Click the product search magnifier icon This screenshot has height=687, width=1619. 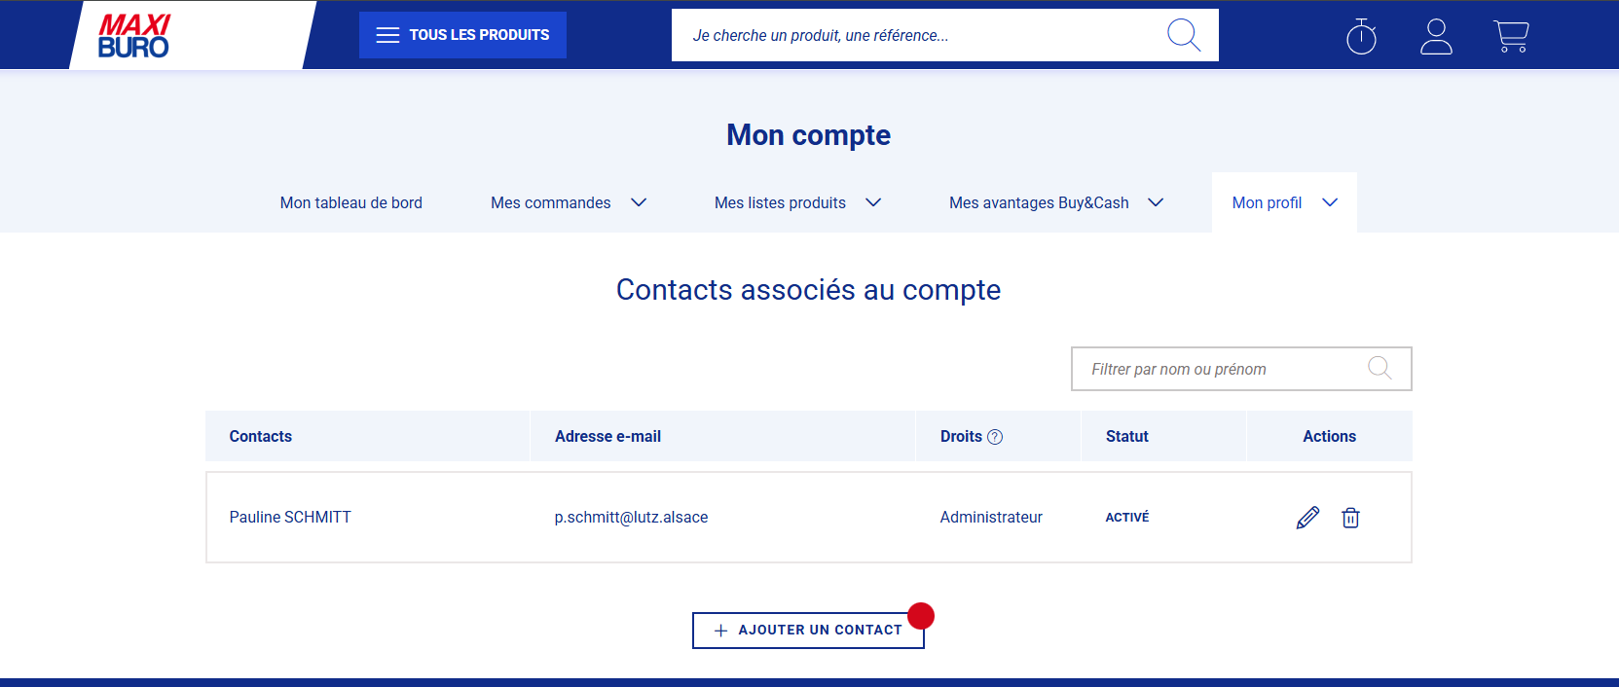coord(1183,35)
